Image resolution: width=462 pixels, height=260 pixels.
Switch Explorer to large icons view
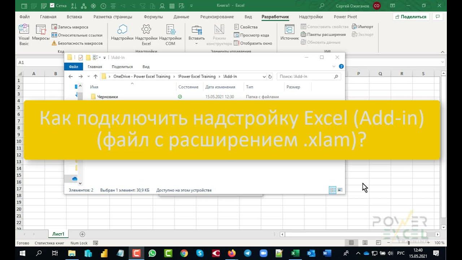340,190
